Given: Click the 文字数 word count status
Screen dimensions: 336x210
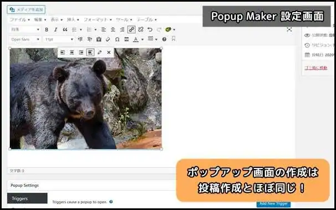Looking at the screenshot, I should [x=17, y=171].
